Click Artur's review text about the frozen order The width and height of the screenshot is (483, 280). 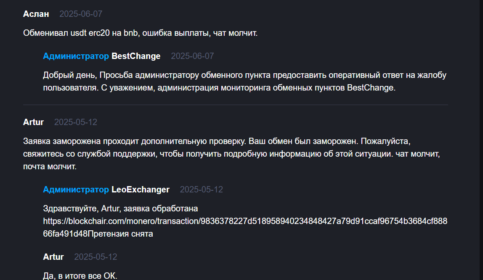(231, 153)
